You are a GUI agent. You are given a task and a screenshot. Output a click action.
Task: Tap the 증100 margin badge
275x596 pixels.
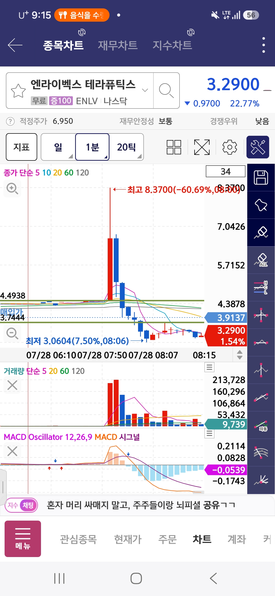[61, 101]
